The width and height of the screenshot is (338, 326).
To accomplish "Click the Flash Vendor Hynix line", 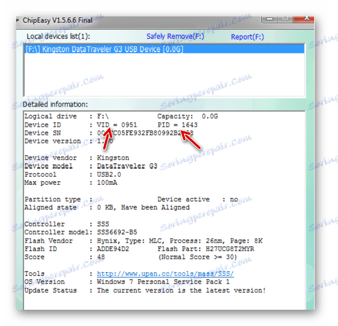I will coord(180,241).
